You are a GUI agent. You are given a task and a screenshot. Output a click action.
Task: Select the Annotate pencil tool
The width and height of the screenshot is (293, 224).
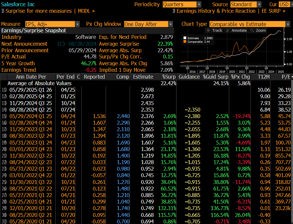click(x=236, y=31)
